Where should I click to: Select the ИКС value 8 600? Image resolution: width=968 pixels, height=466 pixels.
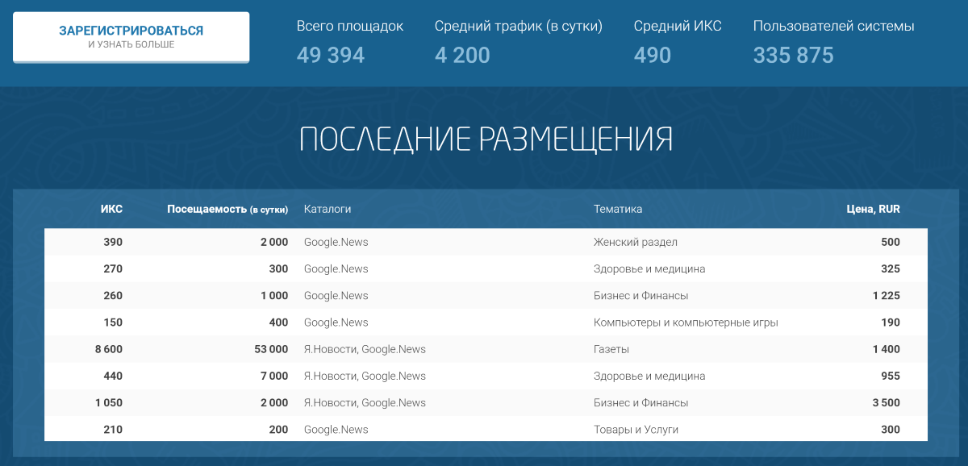[x=108, y=349]
